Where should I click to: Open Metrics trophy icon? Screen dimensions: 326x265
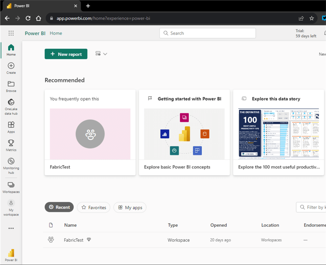pos(11,145)
